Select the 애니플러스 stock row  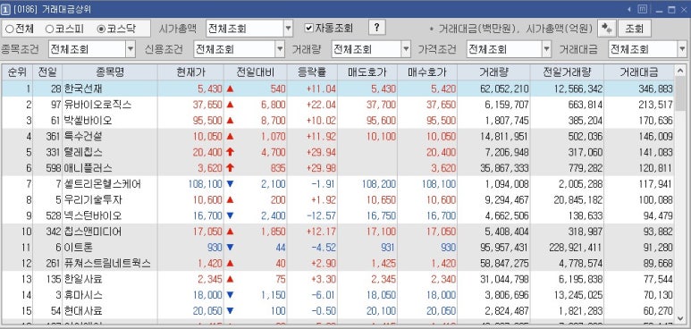pyautogui.click(x=338, y=168)
